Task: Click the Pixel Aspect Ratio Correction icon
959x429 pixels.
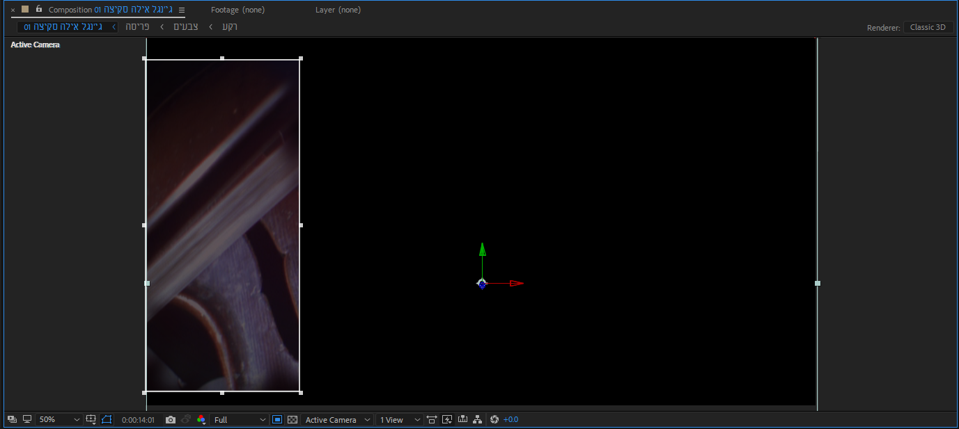Action: click(x=432, y=420)
